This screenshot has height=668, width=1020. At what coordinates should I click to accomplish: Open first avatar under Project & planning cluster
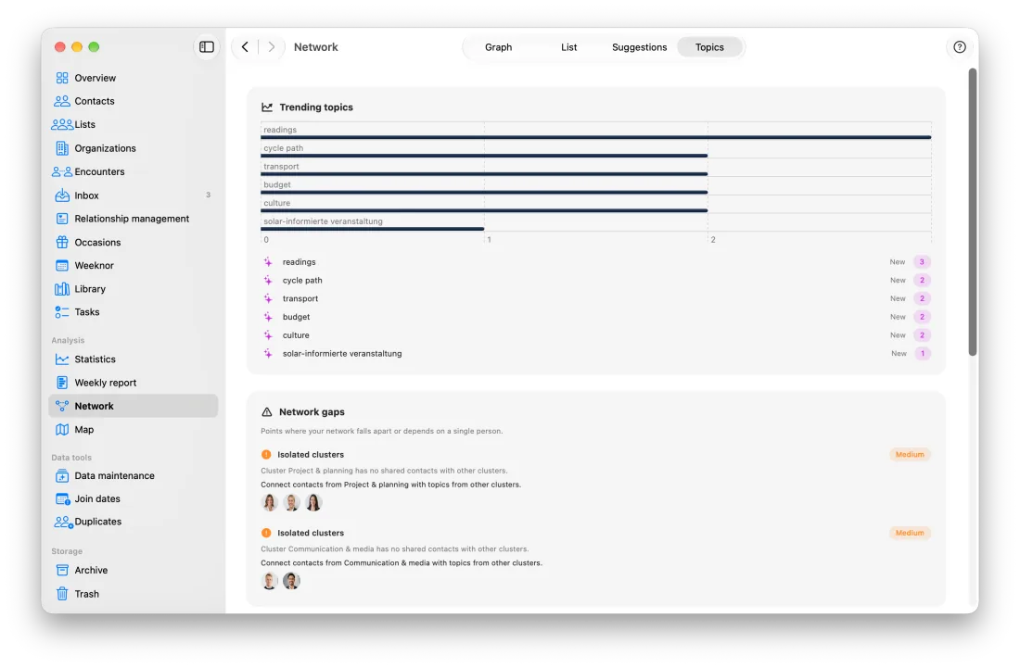coord(269,502)
